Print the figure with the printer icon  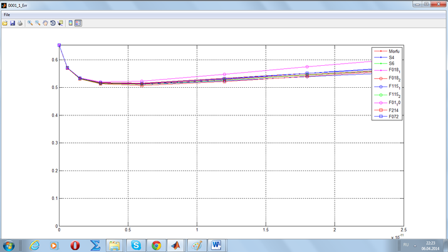(x=20, y=23)
